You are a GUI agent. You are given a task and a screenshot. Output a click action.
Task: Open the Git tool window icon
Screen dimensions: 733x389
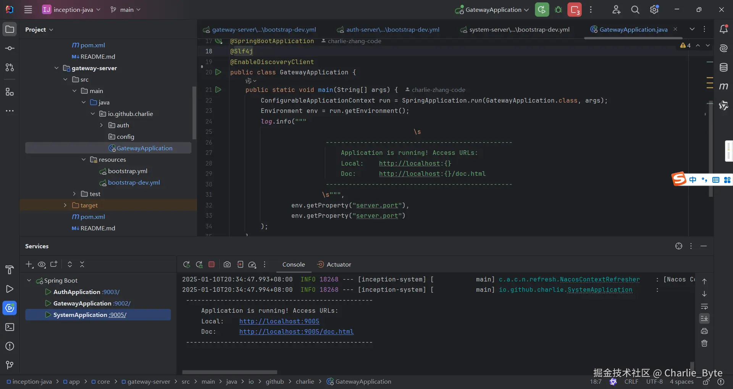pyautogui.click(x=10, y=365)
